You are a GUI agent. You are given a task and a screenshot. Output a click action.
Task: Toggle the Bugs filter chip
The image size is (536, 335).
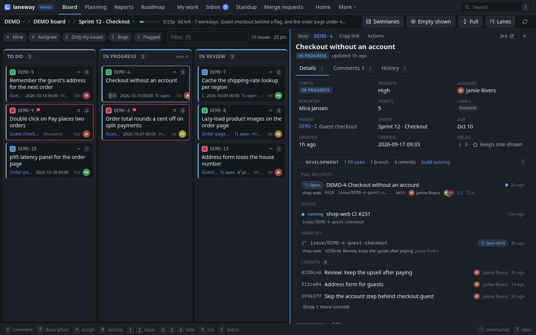[x=120, y=37]
